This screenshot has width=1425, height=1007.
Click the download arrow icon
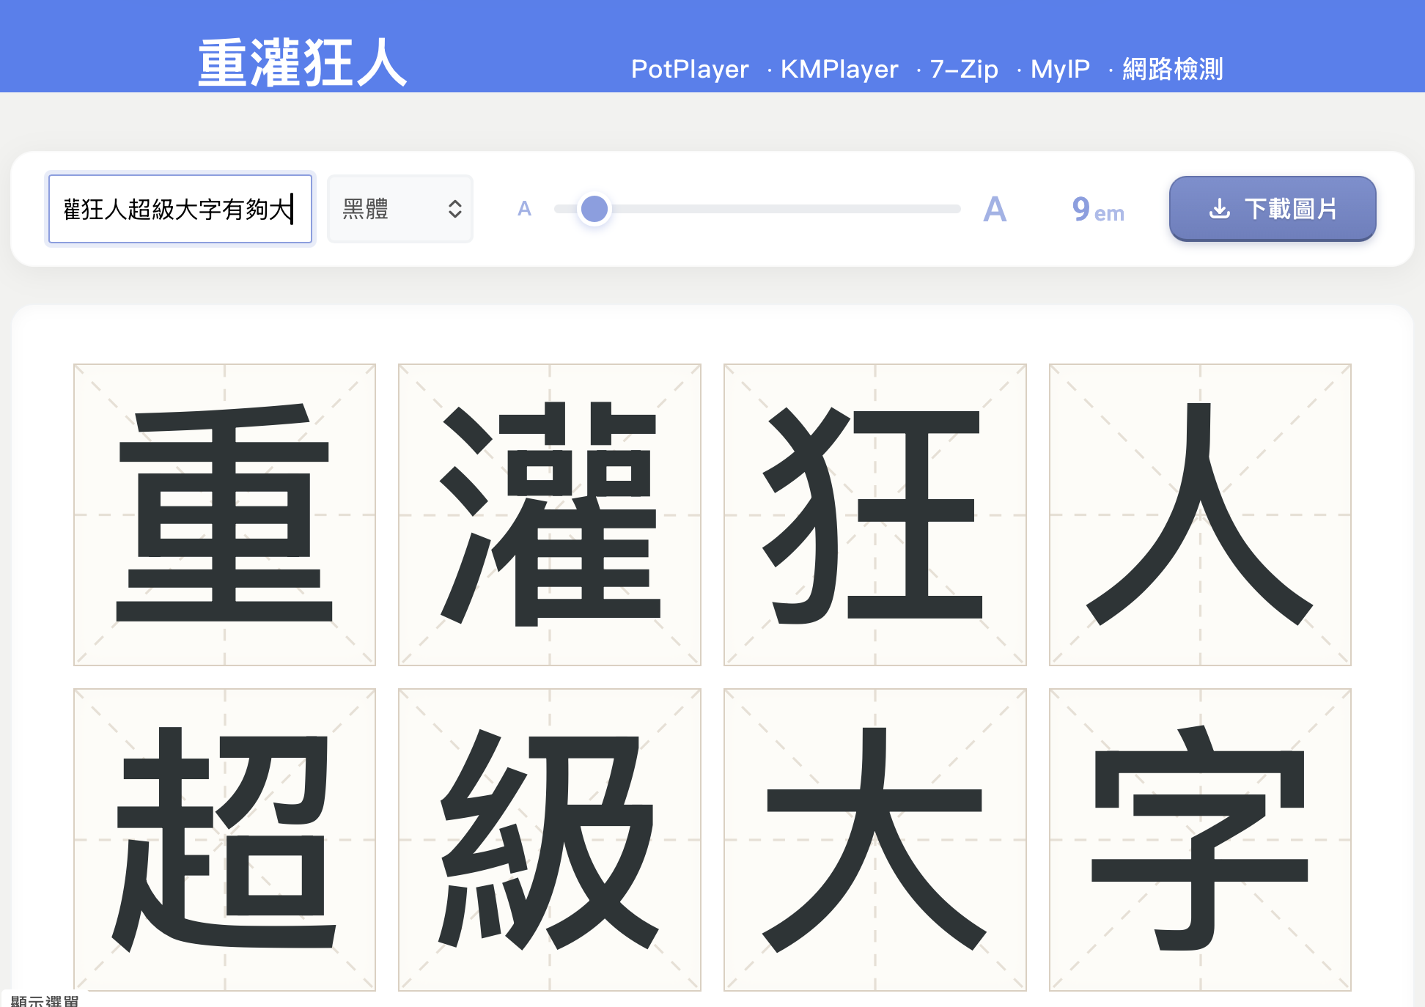[x=1219, y=209]
